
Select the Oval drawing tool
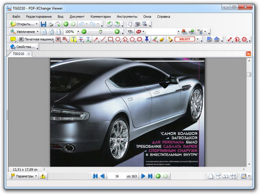118,39
